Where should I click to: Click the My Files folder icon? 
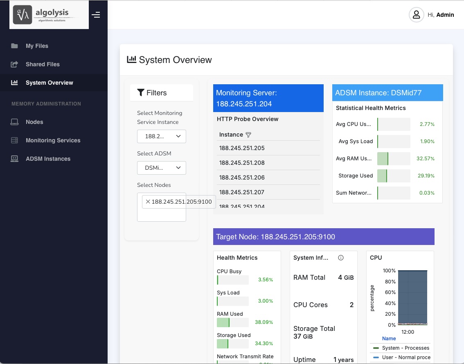point(15,46)
